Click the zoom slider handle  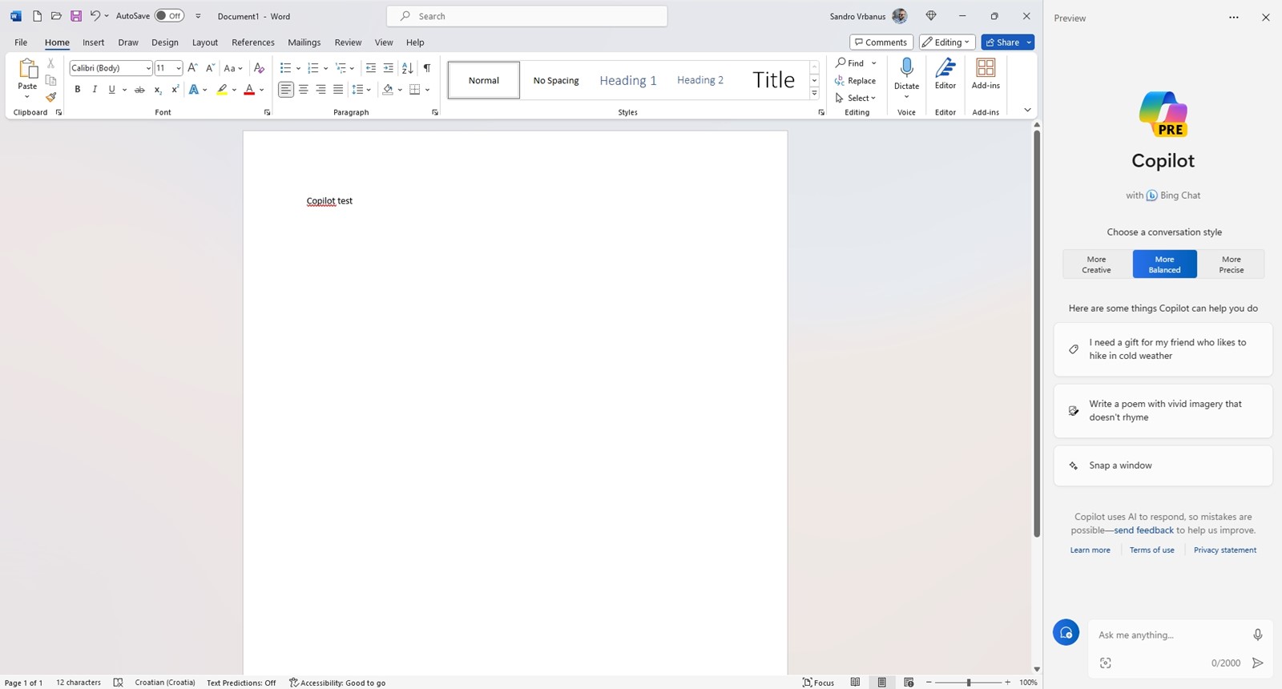(969, 683)
